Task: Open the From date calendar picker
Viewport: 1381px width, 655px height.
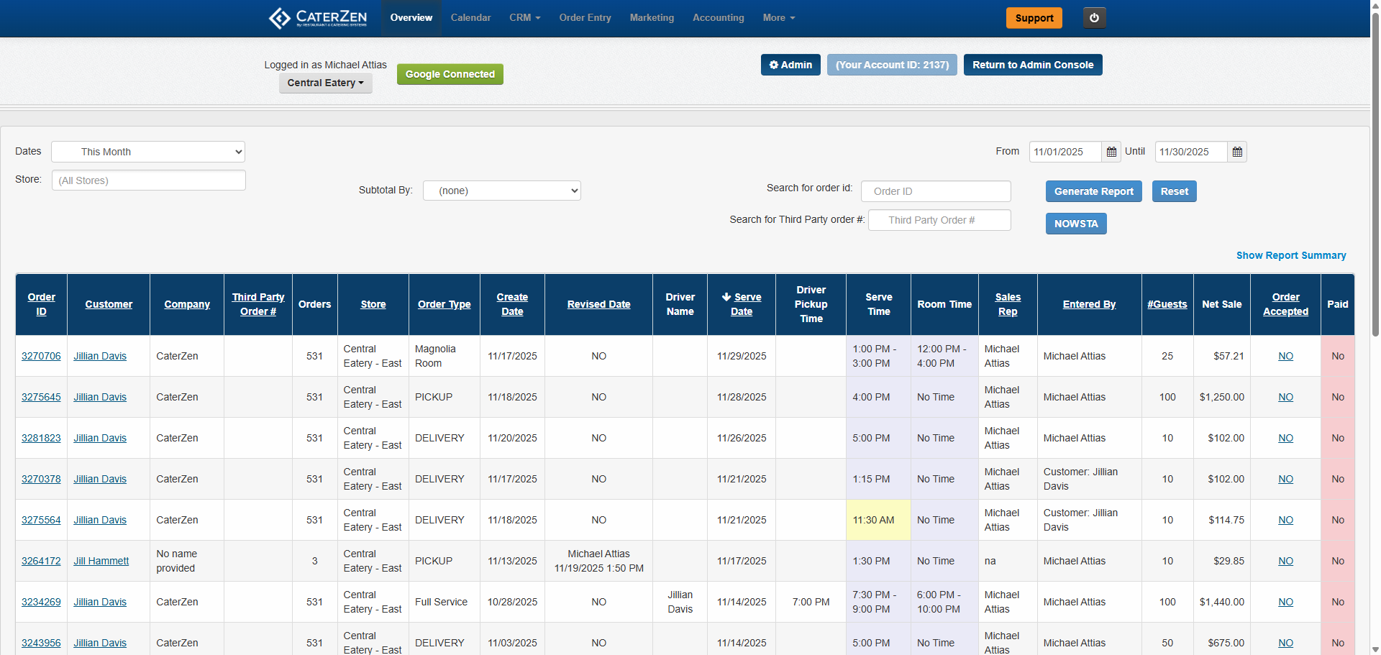Action: 1111,152
